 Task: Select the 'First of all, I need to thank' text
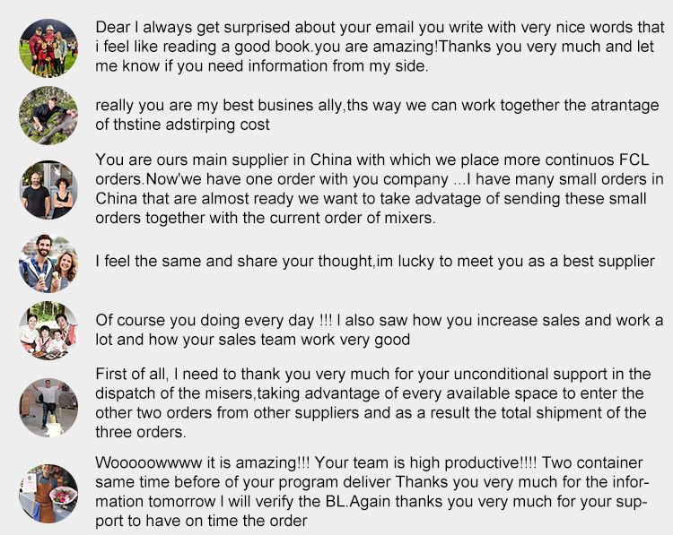(373, 403)
